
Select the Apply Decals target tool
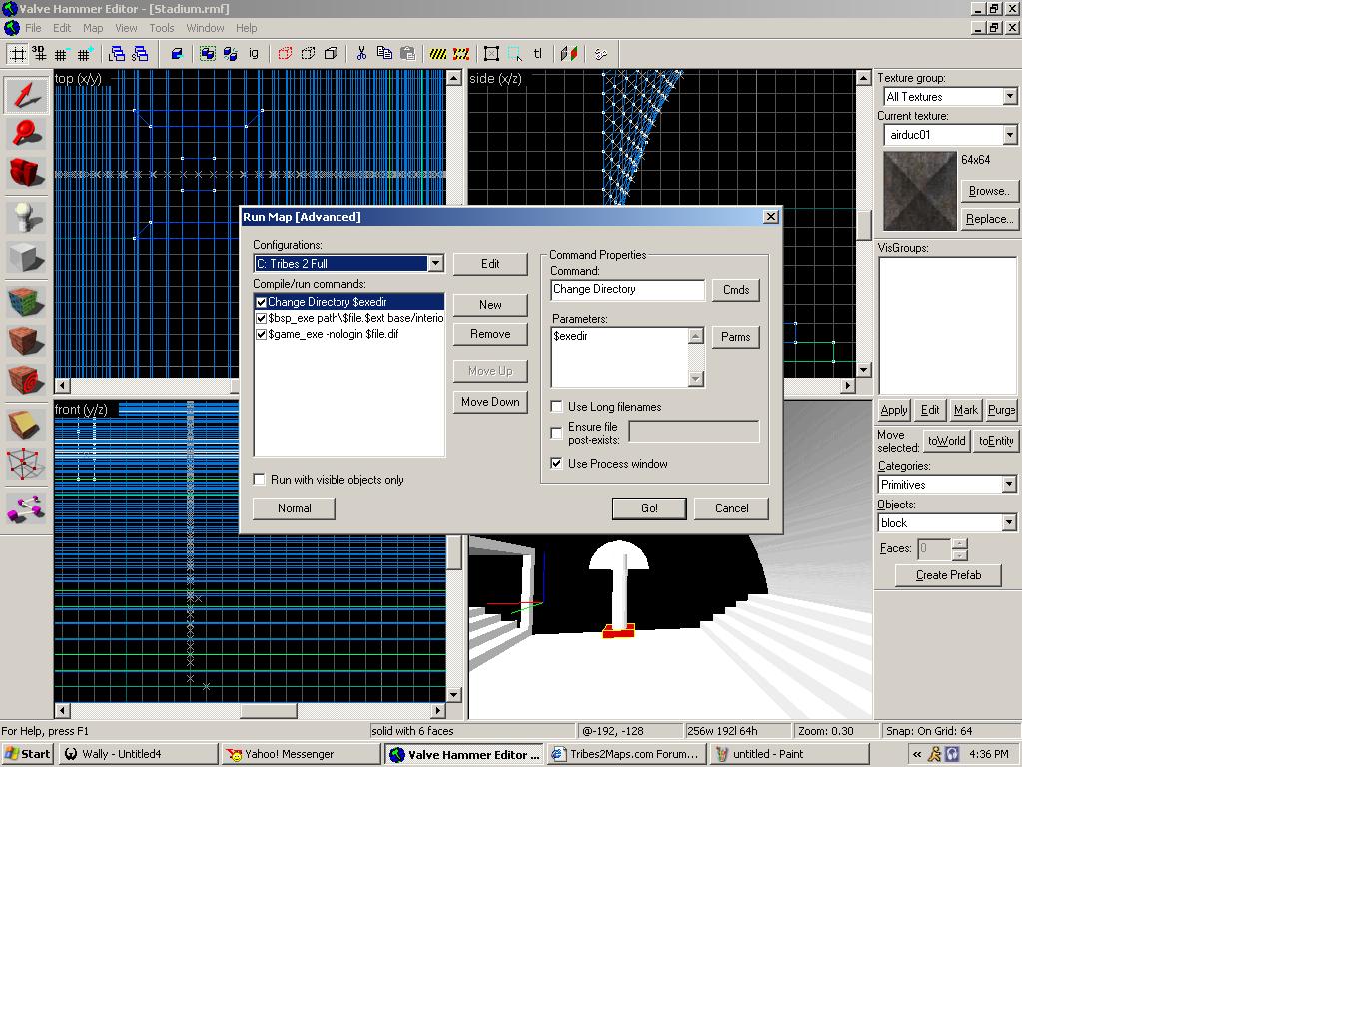pos(26,379)
